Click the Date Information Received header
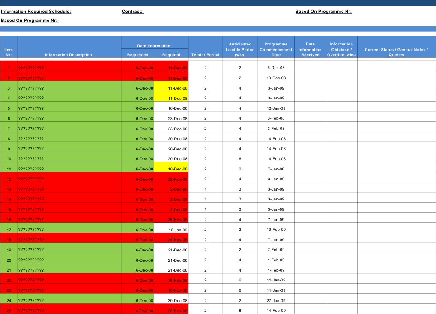The width and height of the screenshot is (436, 314). [x=310, y=49]
